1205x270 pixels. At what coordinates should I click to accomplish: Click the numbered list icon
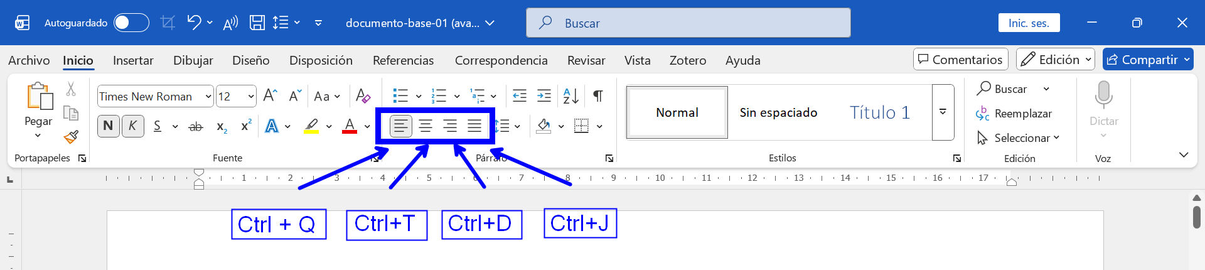pos(439,95)
